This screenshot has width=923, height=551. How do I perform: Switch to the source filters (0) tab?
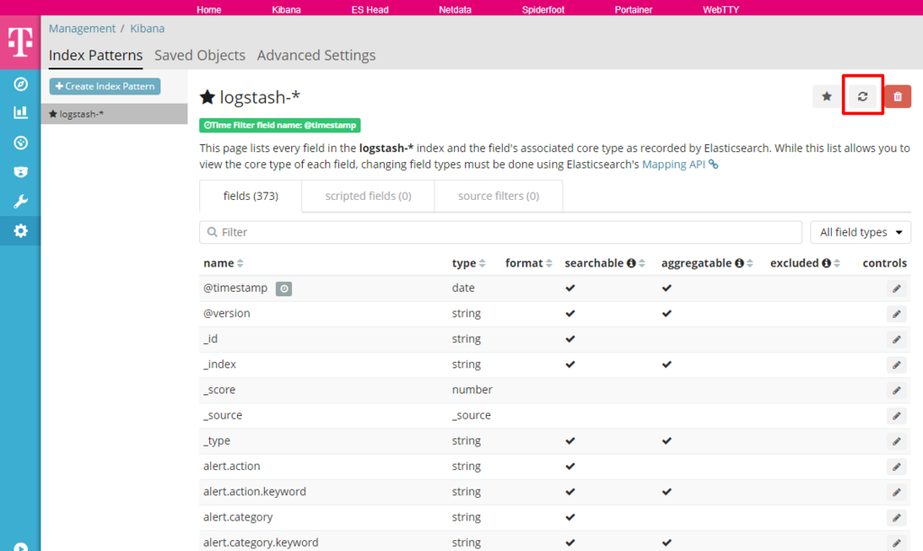498,195
